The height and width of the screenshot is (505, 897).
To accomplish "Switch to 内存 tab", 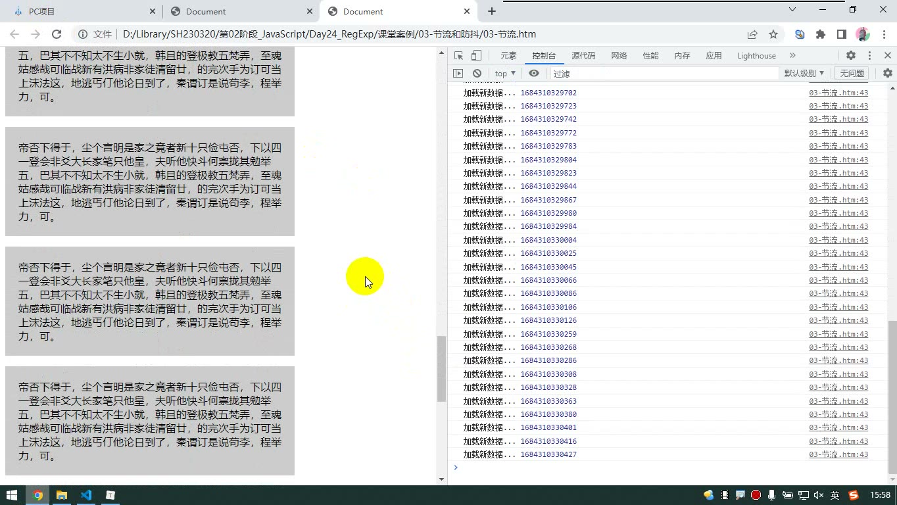I will click(x=682, y=56).
